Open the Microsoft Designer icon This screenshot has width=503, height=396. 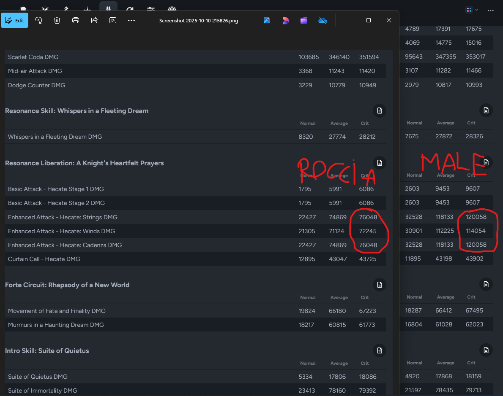pos(285,20)
